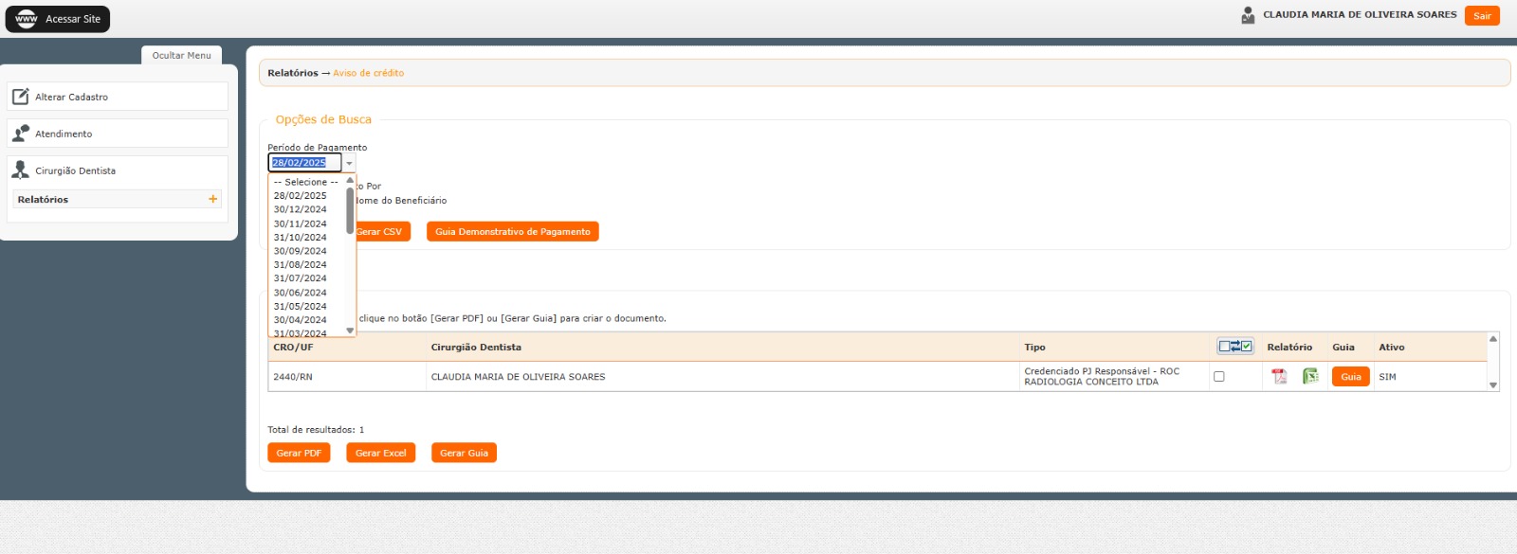The height and width of the screenshot is (554, 1517).
Task: Click the Gerar PDF button
Action: 299,453
